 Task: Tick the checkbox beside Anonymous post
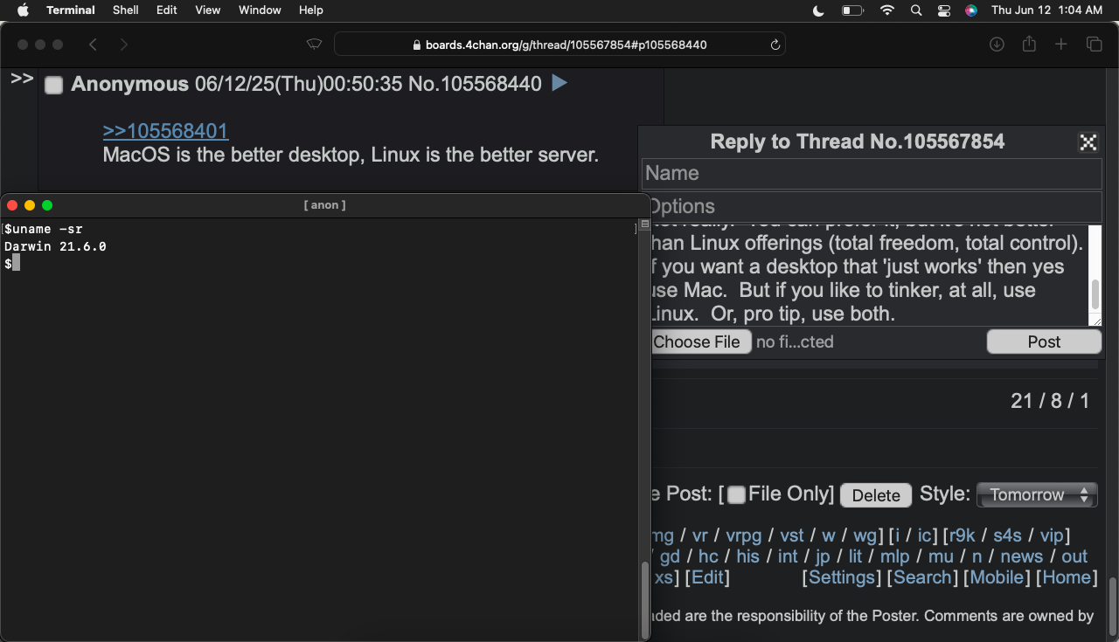(x=54, y=85)
